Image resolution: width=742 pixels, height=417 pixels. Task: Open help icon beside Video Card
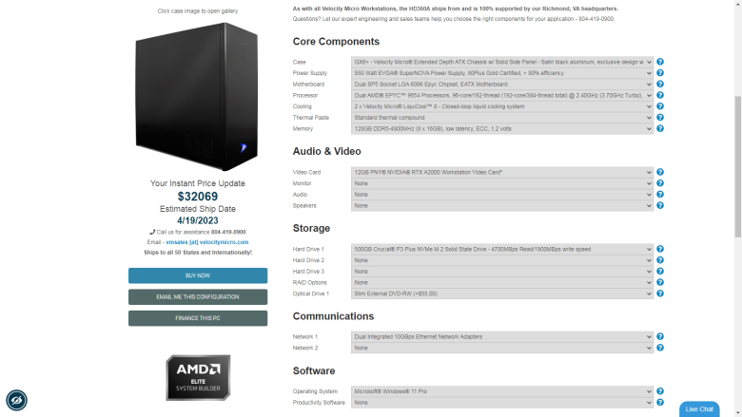click(x=660, y=172)
